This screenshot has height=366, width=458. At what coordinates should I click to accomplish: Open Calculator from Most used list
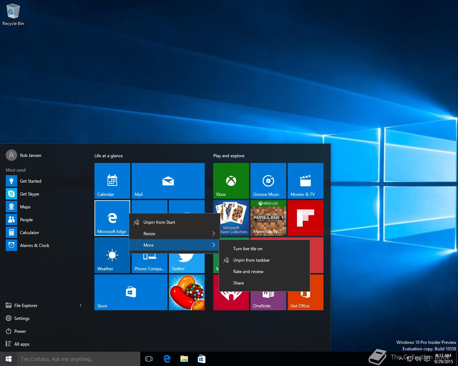[x=44, y=233]
